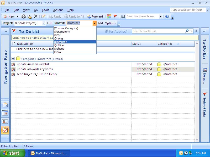Viewport: 210px width, 157px height.
Task: Open the Address Book icon
Action: pyautogui.click(x=123, y=16)
